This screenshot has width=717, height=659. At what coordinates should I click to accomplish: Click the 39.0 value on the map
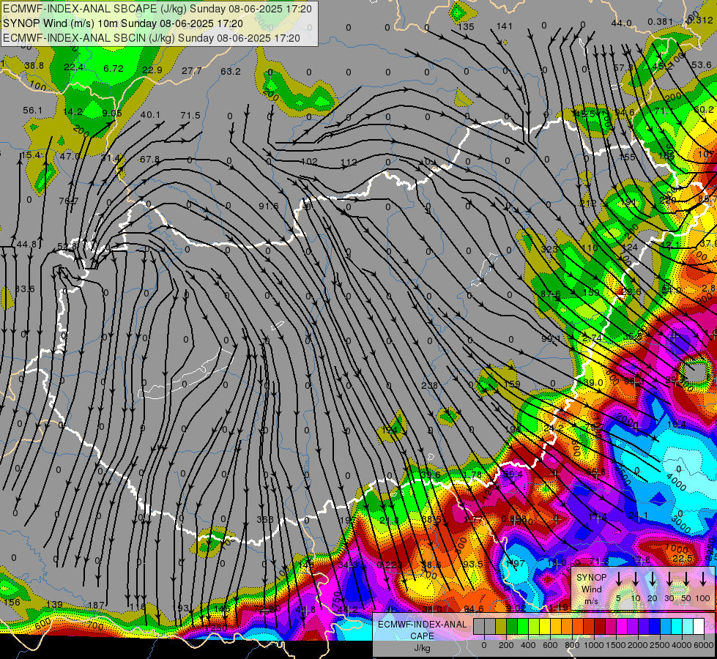(x=593, y=382)
